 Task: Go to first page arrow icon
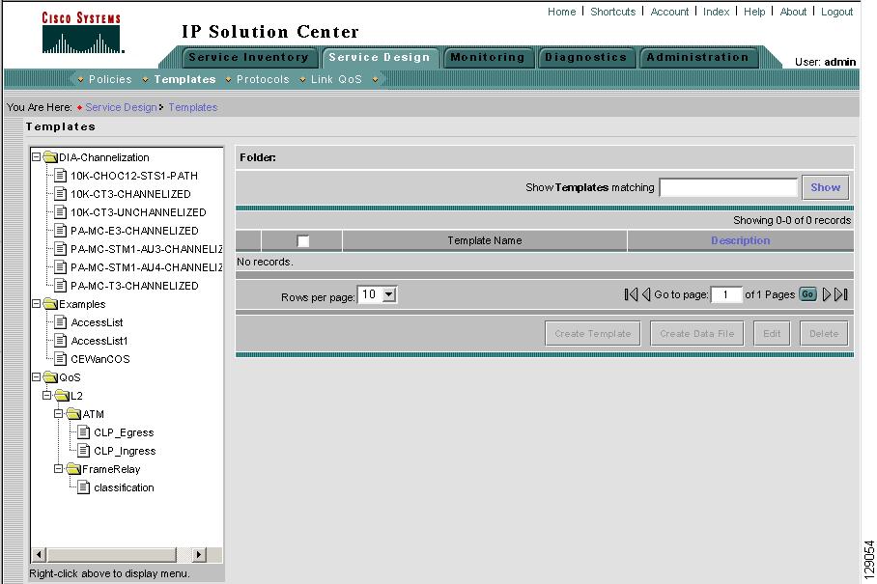click(x=631, y=294)
